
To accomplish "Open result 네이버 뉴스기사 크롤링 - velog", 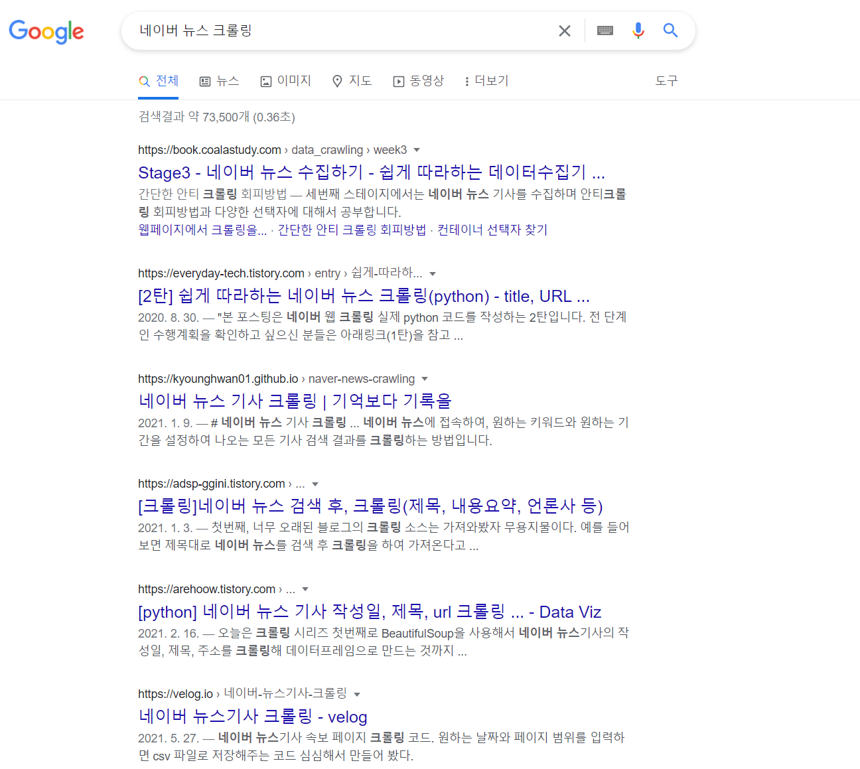I will click(253, 717).
